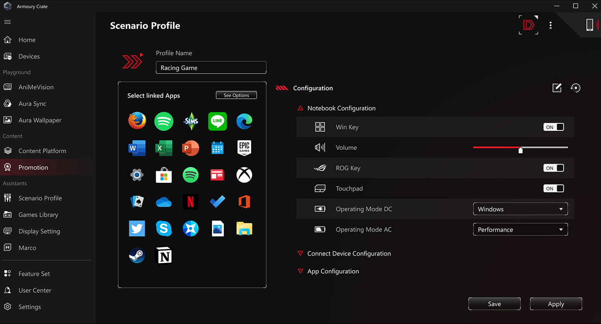
Task: Open the Operating Mode AC dropdown
Action: (x=520, y=229)
